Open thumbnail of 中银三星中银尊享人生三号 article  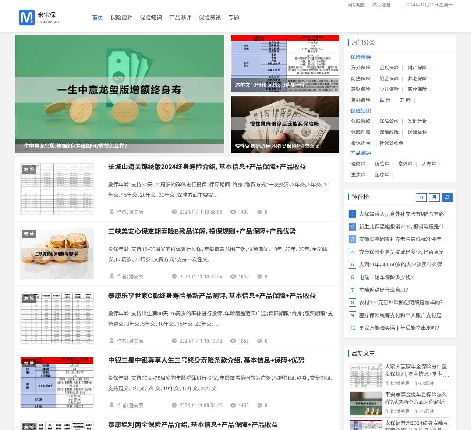coord(57,382)
